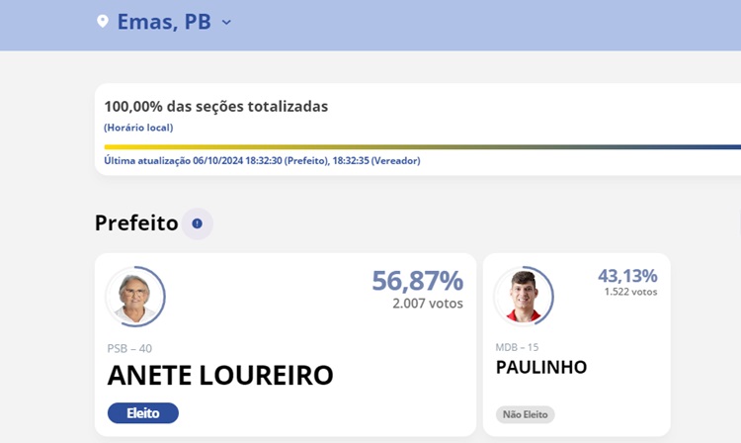Open the Prefeito info icon

197,223
